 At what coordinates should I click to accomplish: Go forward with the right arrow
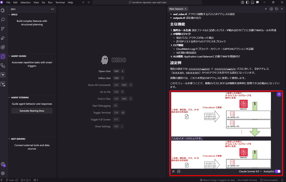(x=89, y=2)
